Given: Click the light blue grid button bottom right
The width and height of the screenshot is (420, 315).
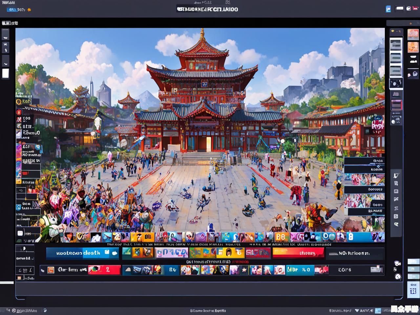Looking at the screenshot, I should pos(413,289).
